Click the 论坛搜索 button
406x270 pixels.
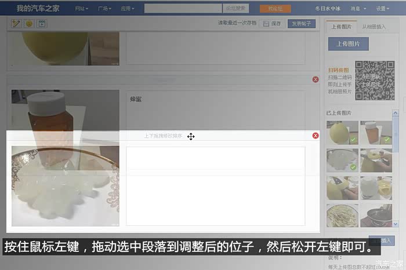coord(235,9)
